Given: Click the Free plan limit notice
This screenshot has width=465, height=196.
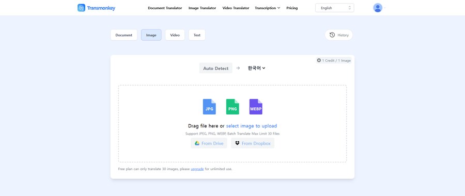Looking at the screenshot, I should pos(175,169).
